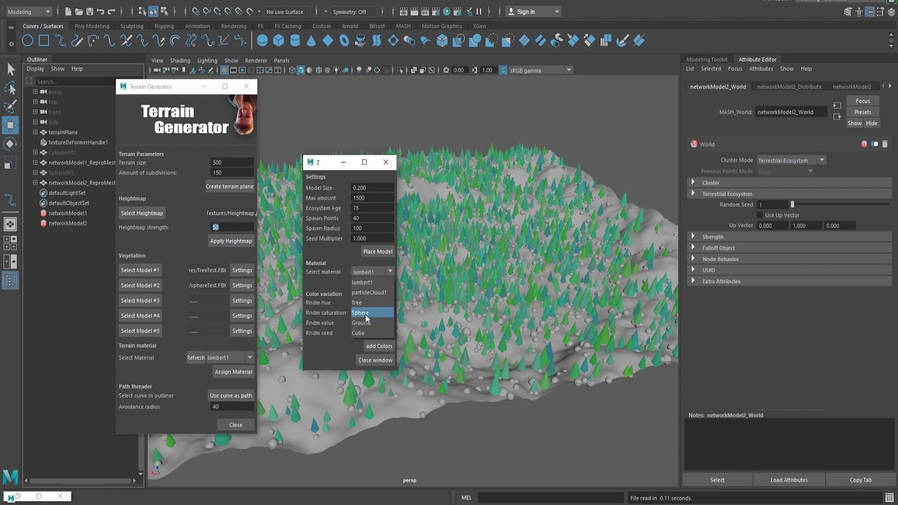Click the NURBS circle shelf icon
Screen dimensions: 898x505
click(x=27, y=41)
